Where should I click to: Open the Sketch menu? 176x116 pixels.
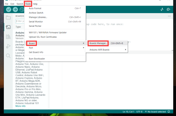tap(20, 4)
